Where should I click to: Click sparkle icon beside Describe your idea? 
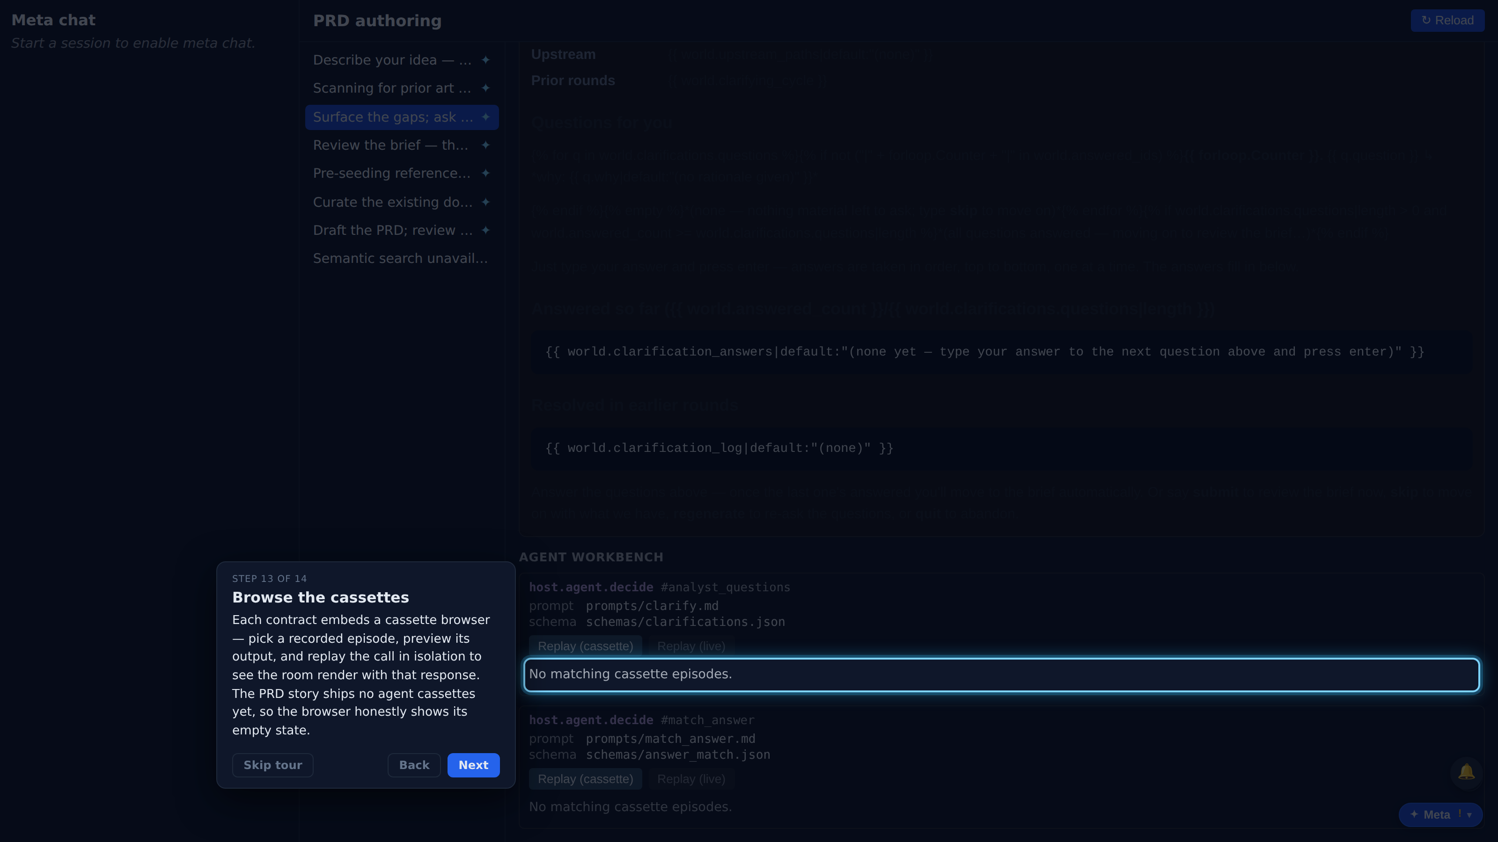pos(485,60)
